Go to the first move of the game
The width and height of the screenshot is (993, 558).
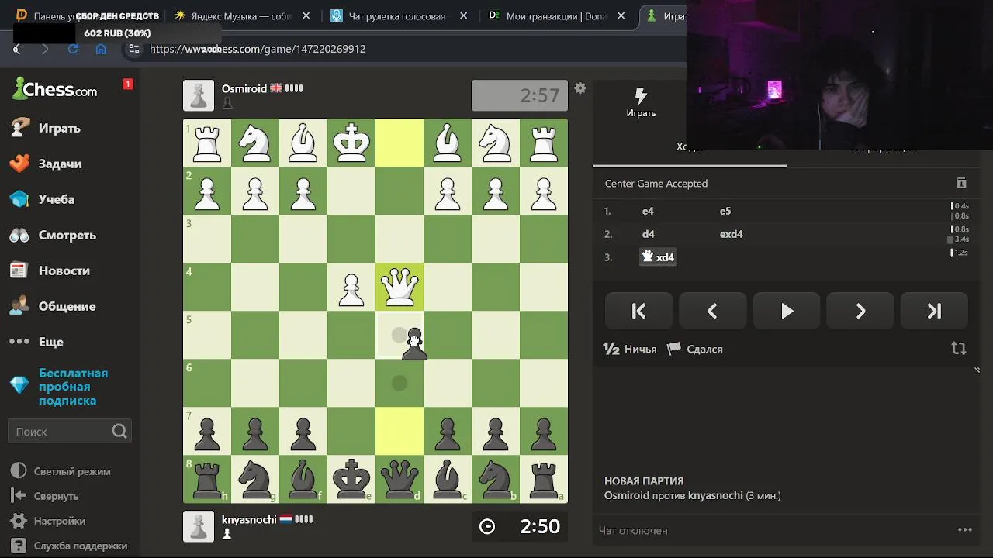click(x=638, y=311)
